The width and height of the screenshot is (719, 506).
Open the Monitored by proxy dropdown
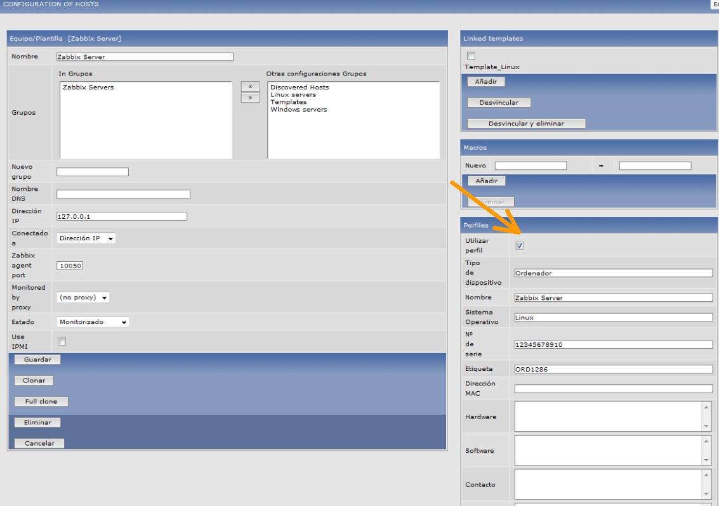[x=83, y=297]
